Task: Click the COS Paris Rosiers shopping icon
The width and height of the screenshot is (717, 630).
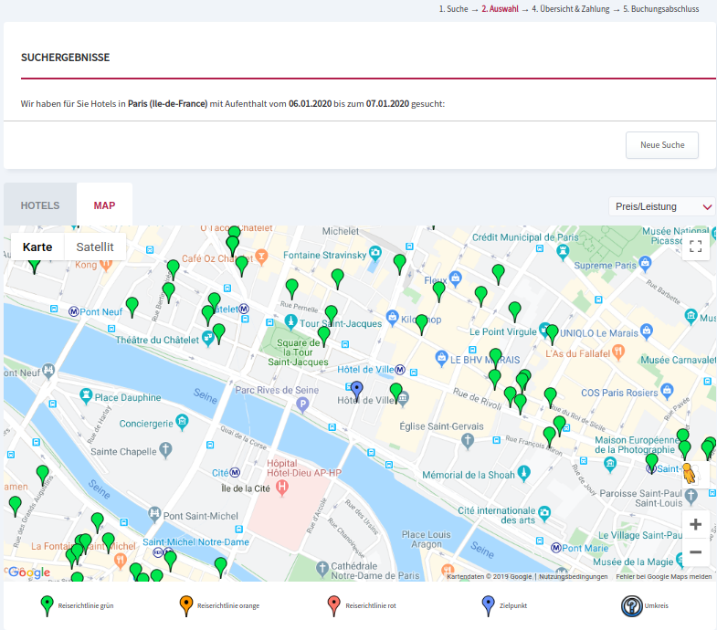Action: coord(667,391)
